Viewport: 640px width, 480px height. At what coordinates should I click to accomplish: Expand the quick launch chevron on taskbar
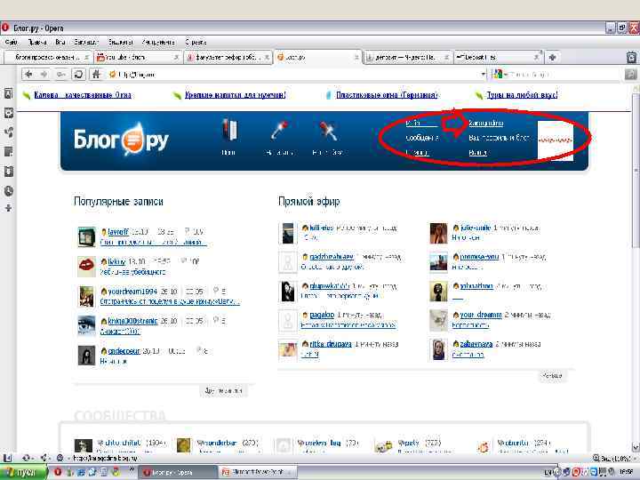132,470
